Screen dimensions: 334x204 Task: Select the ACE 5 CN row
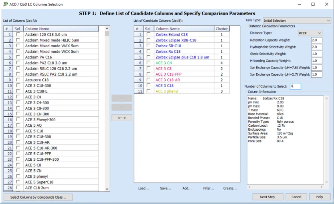click(x=51, y=171)
